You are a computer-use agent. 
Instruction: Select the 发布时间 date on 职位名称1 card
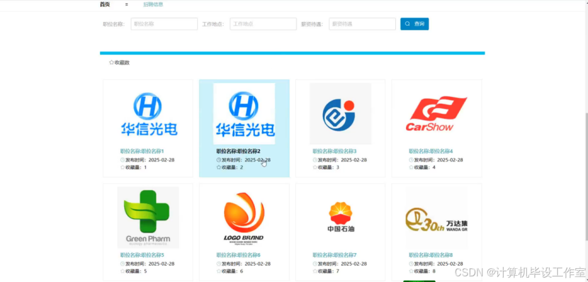point(162,160)
